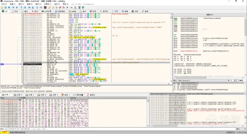Image resolution: width=247 pixels, height=134 pixels.
Task: Toggle the checkbox beside calling convention dropdown
Action: (238, 80)
